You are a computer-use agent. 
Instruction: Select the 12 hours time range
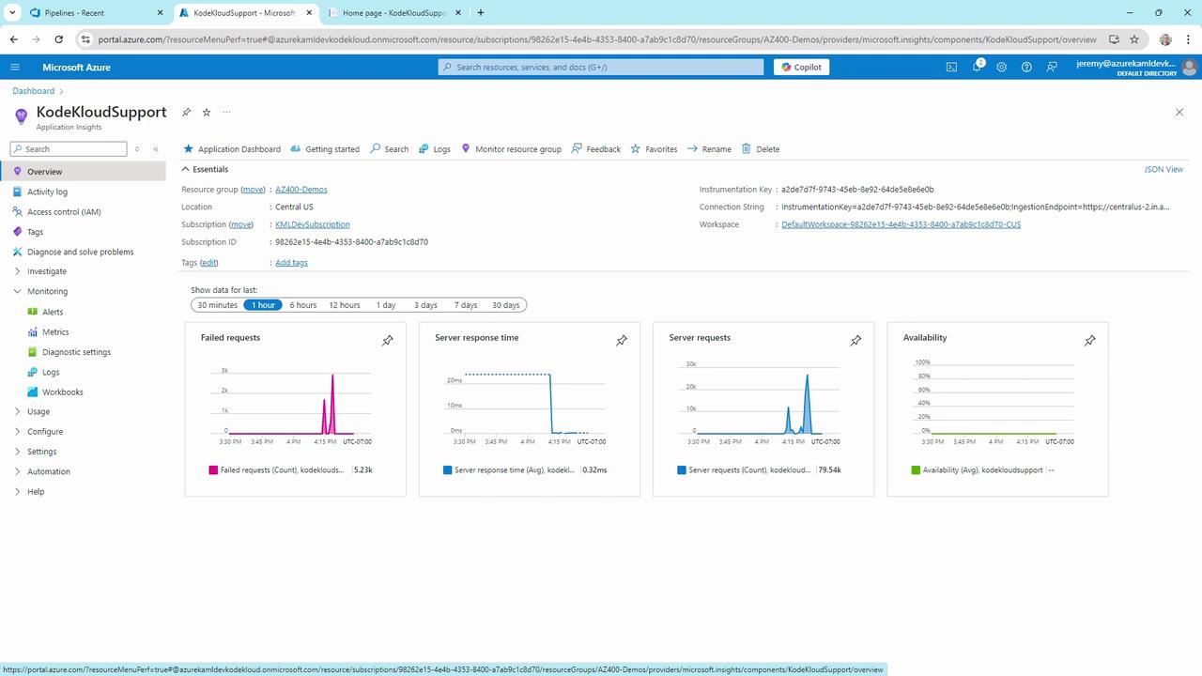[x=345, y=305]
